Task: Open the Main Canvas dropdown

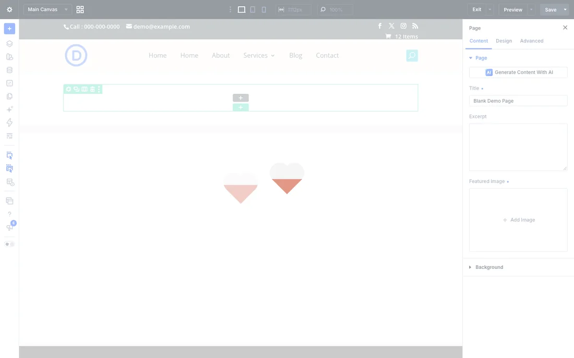Action: 47,9
